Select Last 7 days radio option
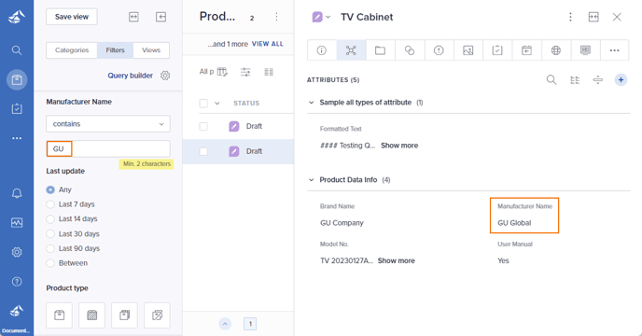 pyautogui.click(x=50, y=204)
